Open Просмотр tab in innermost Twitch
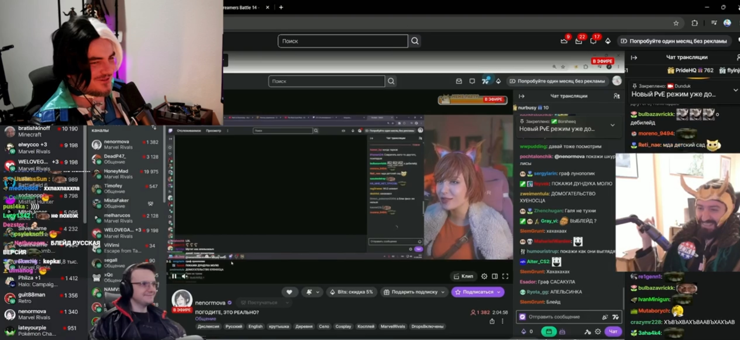Image resolution: width=740 pixels, height=340 pixels. point(214,131)
